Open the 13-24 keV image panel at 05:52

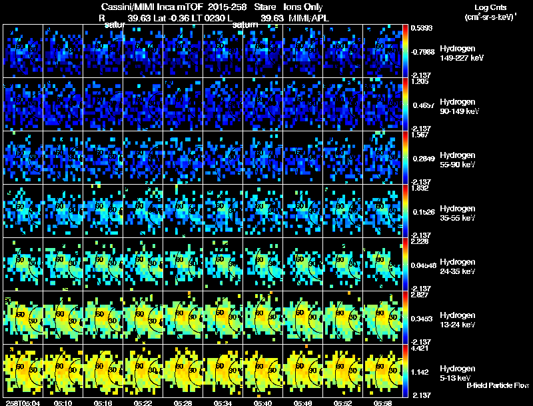[342, 317]
